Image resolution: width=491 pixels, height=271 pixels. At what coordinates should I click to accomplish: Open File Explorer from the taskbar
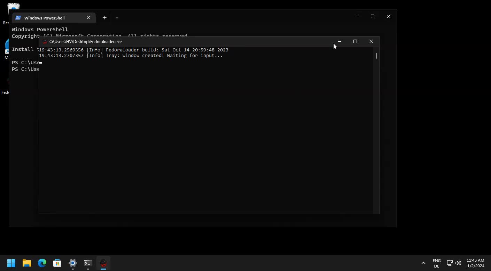(27, 263)
